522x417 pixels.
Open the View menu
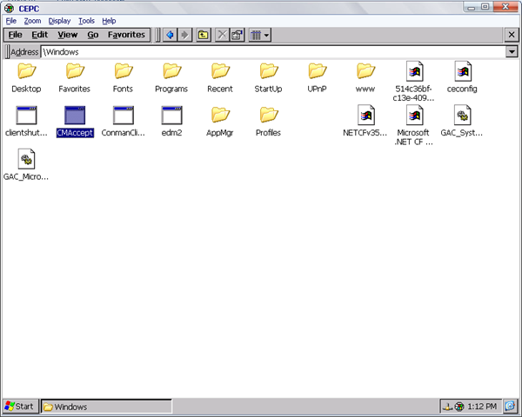pyautogui.click(x=68, y=35)
